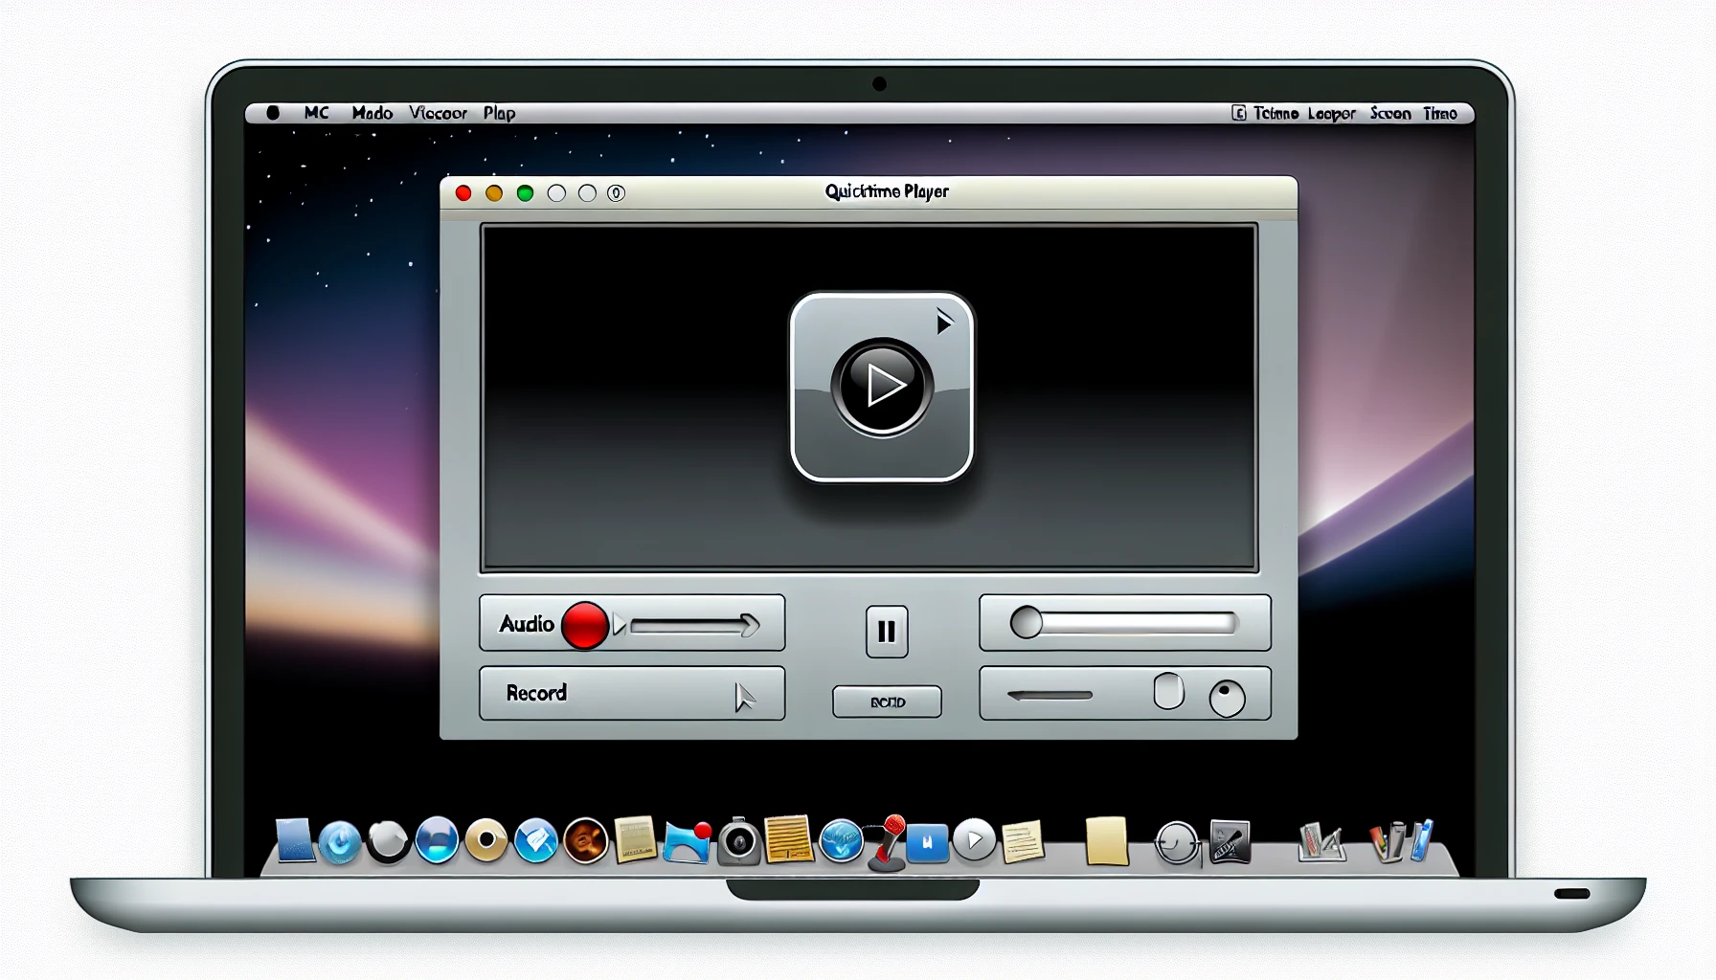Click the small triangle beside the red Audio button

[619, 626]
